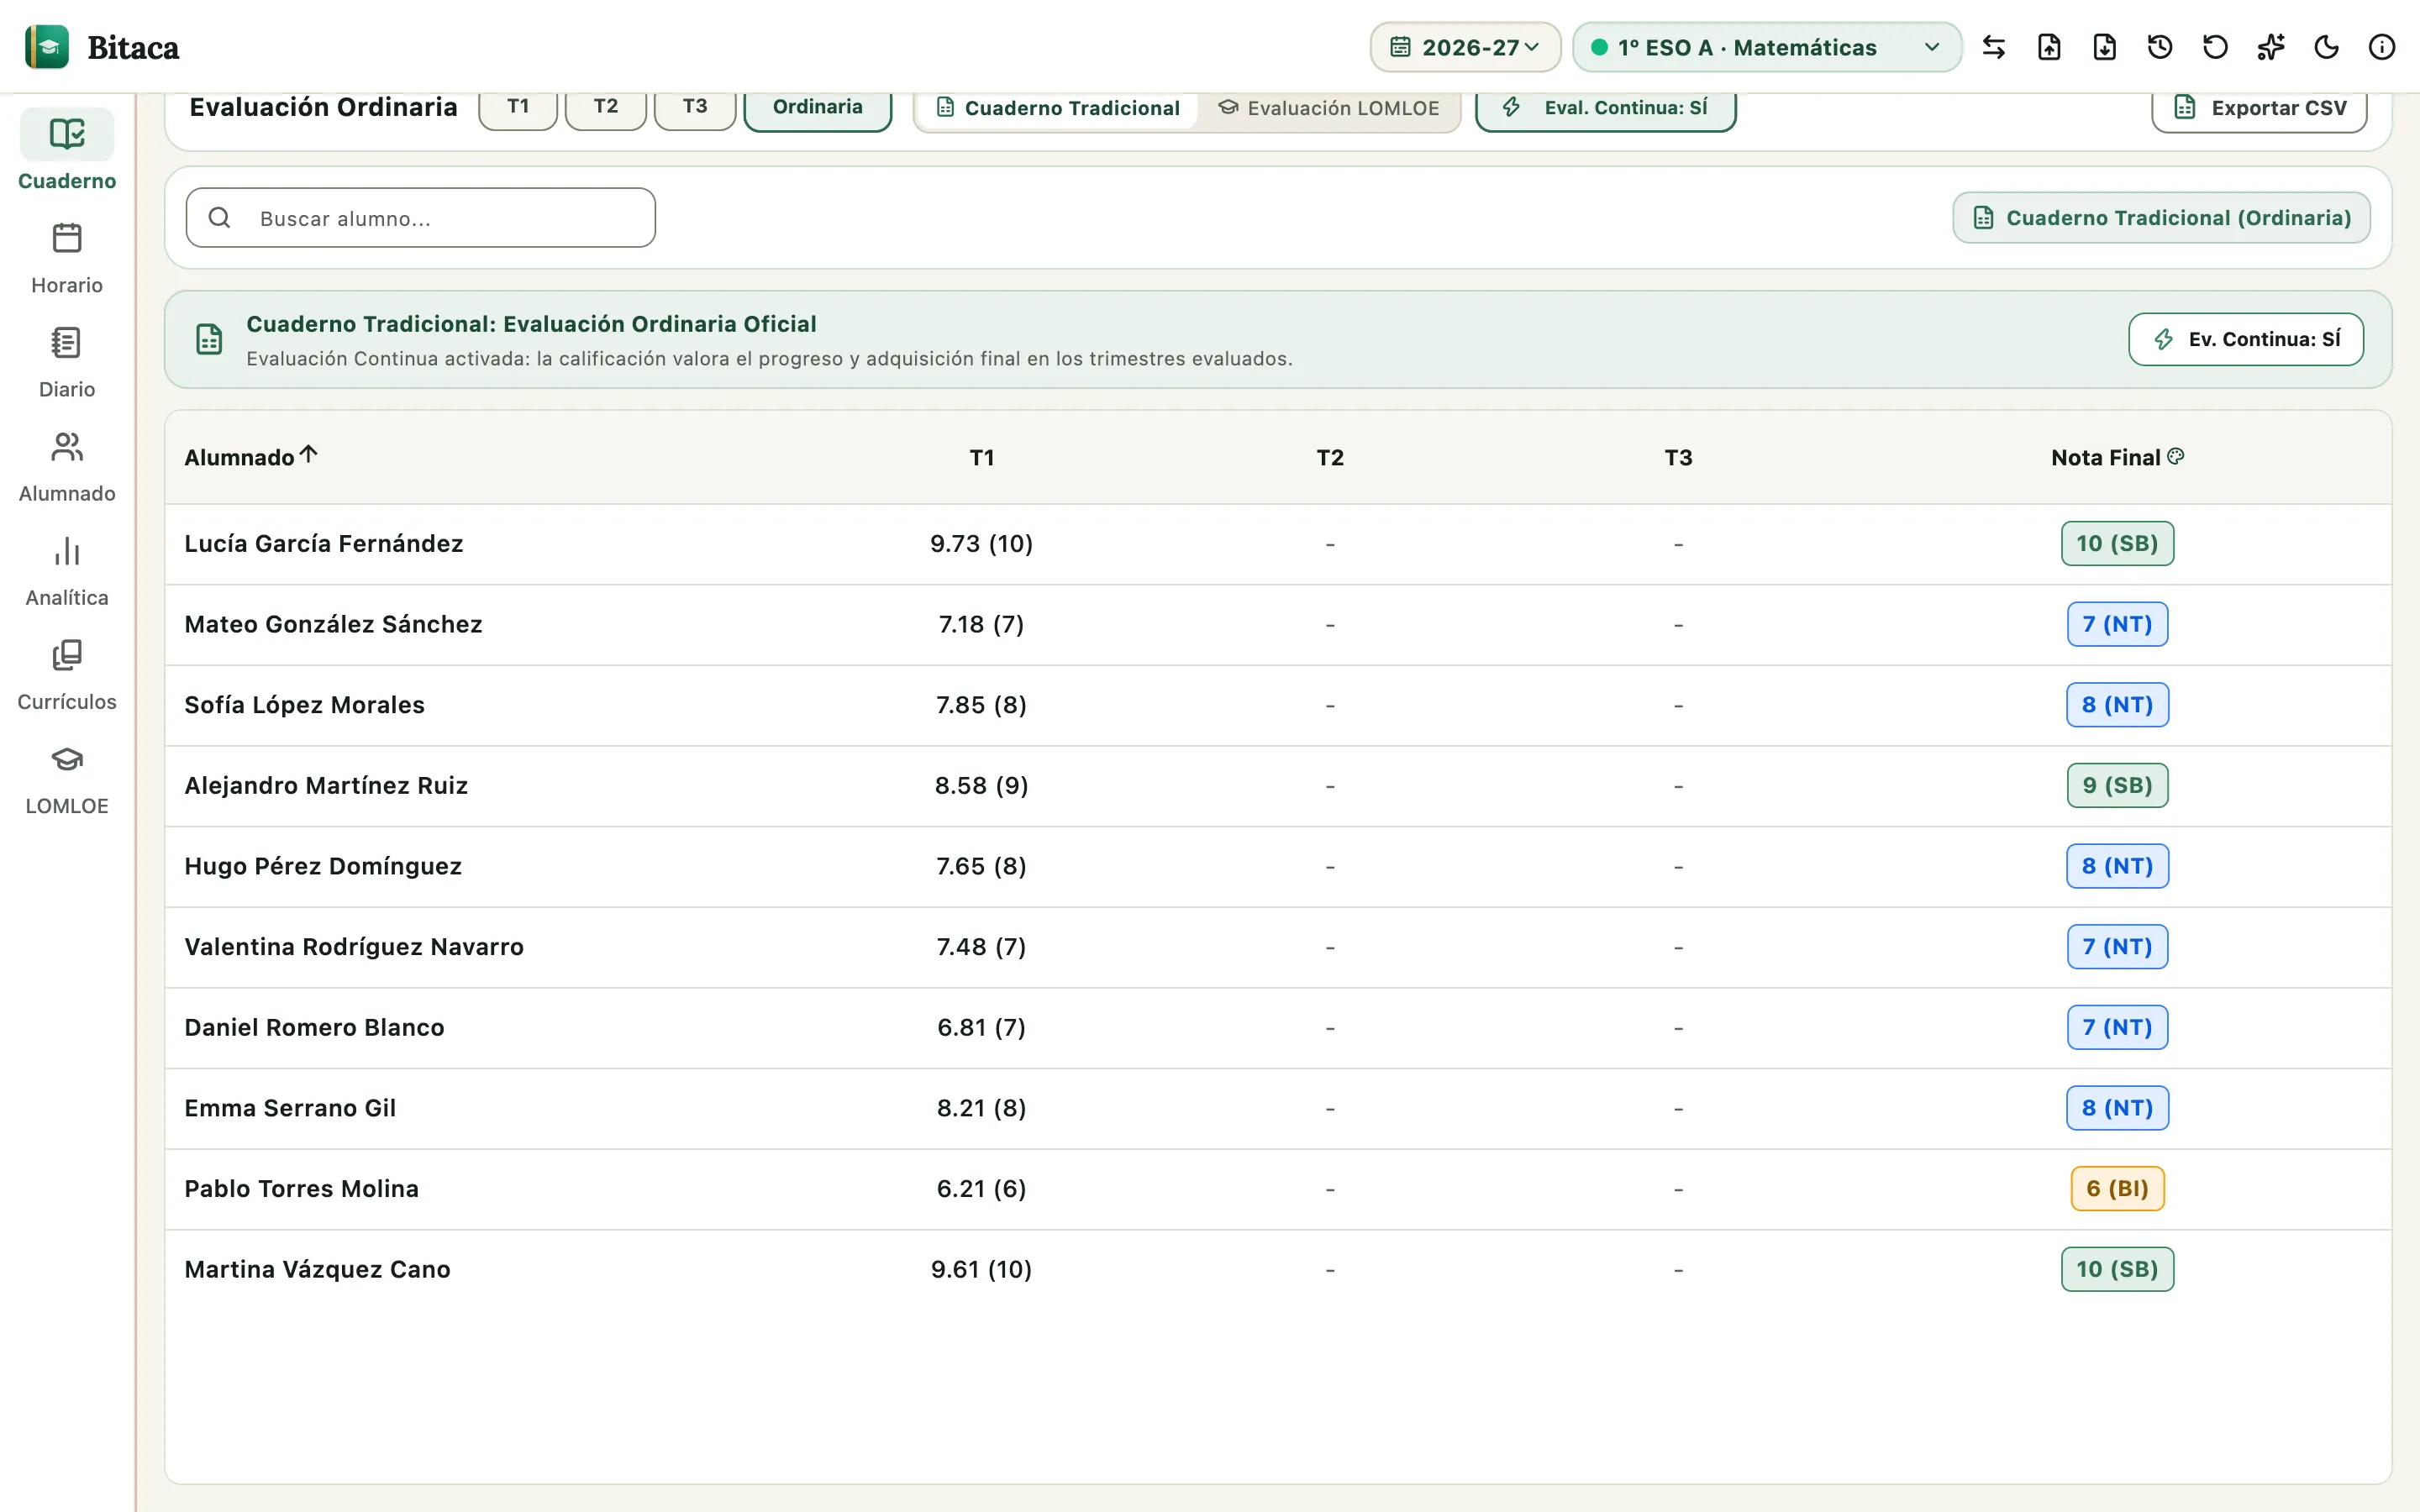
Task: Sort by the Alumnado column header
Action: pyautogui.click(x=251, y=457)
